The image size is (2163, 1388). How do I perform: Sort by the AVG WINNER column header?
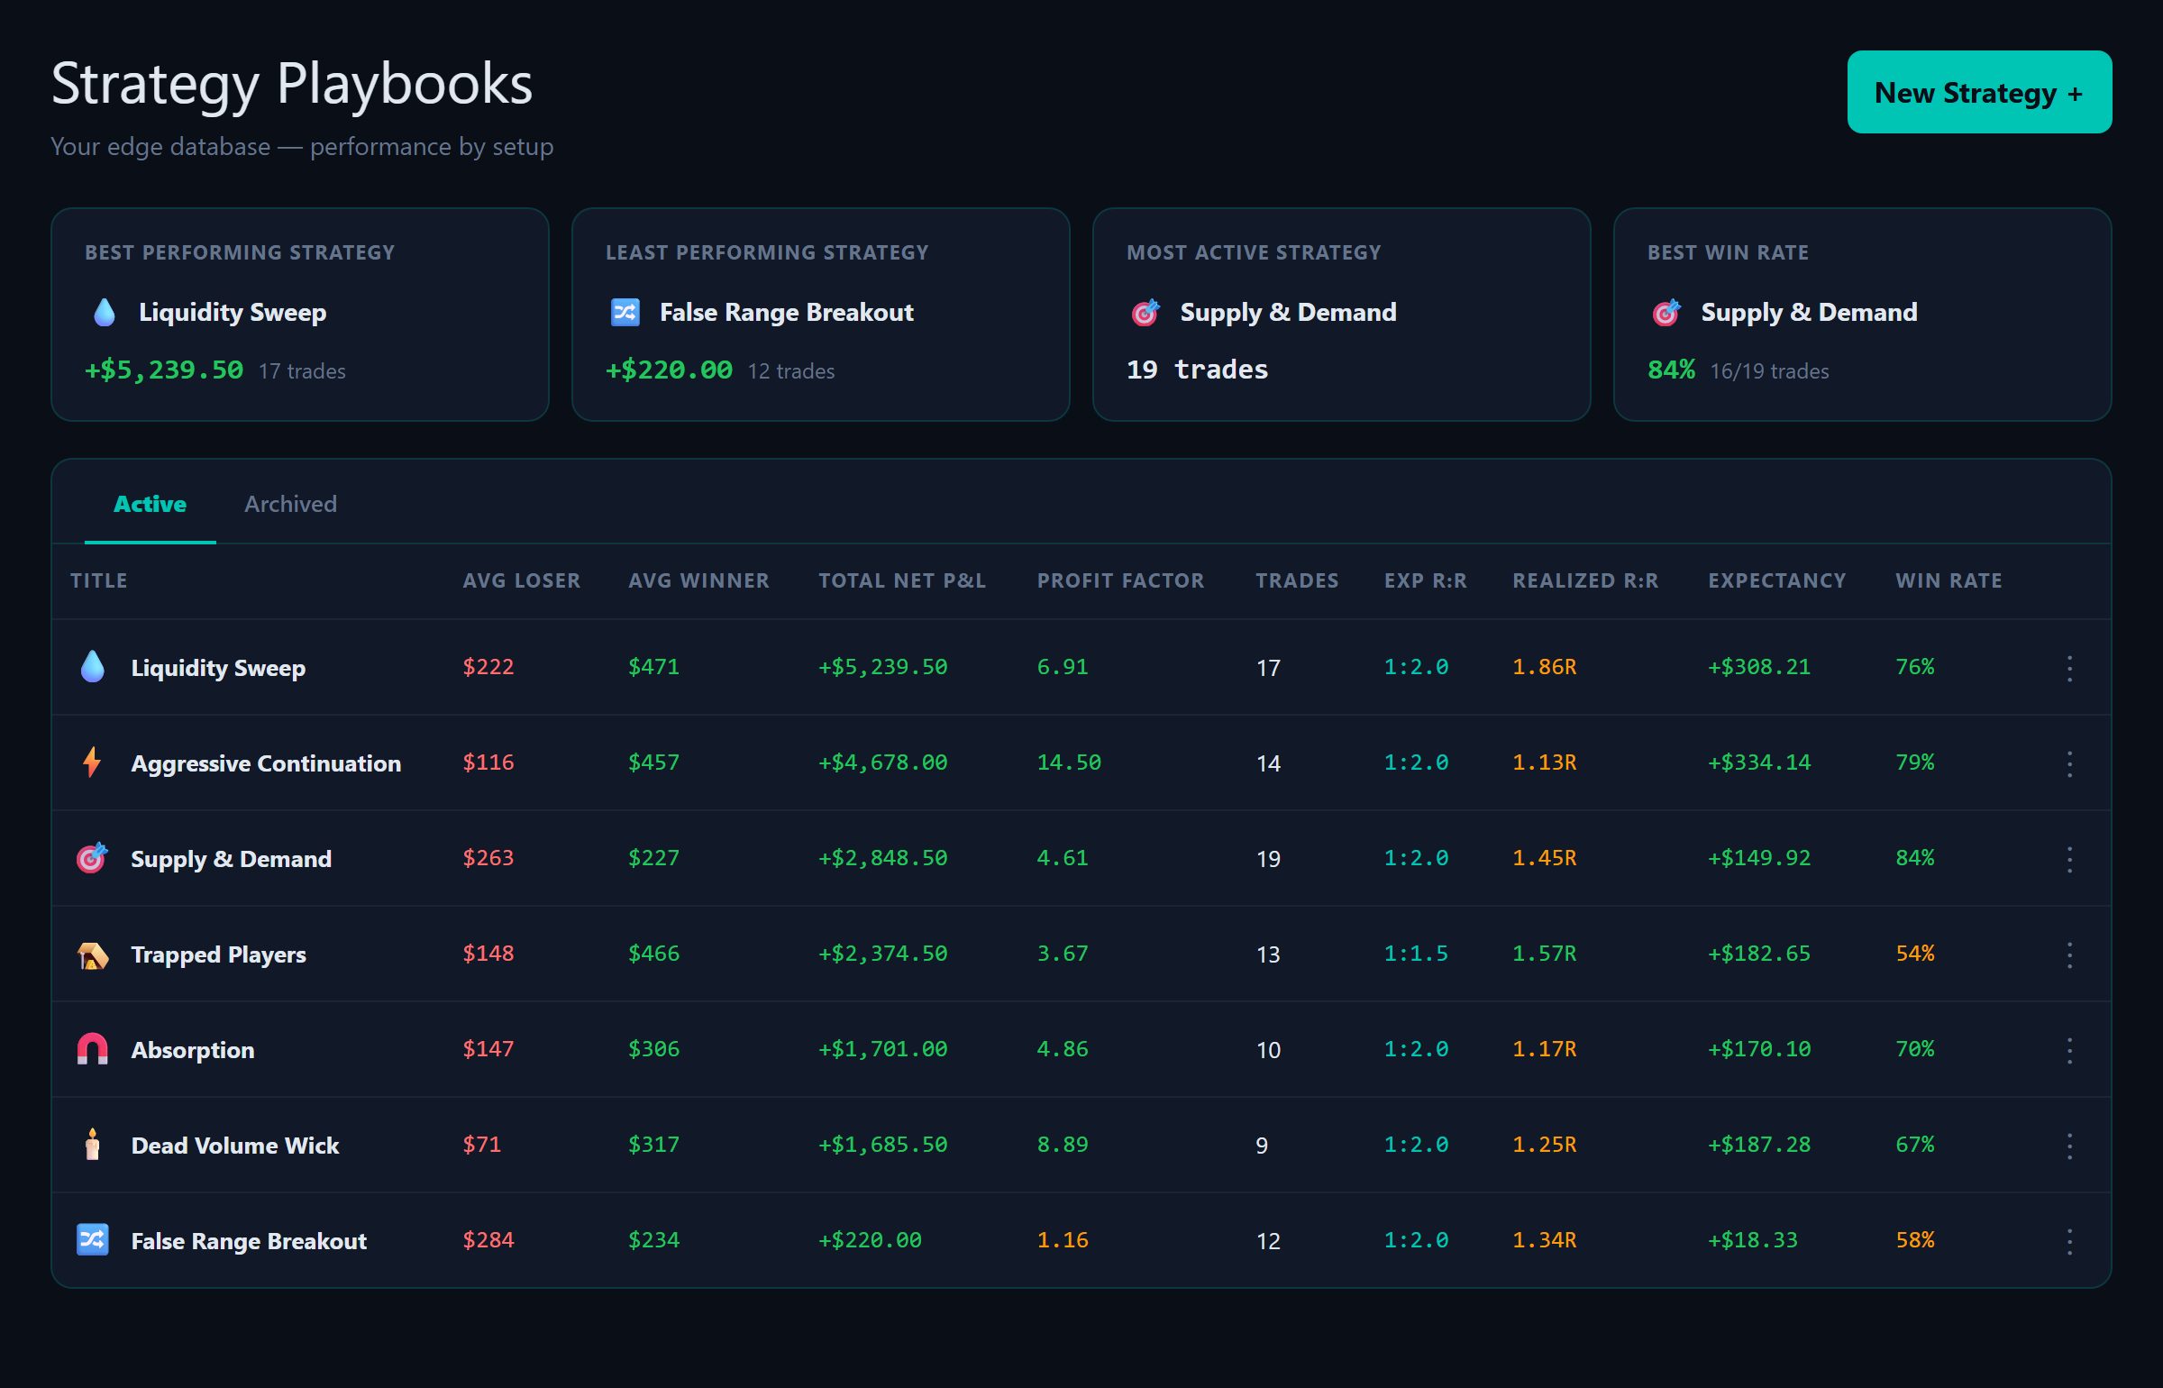pos(698,580)
